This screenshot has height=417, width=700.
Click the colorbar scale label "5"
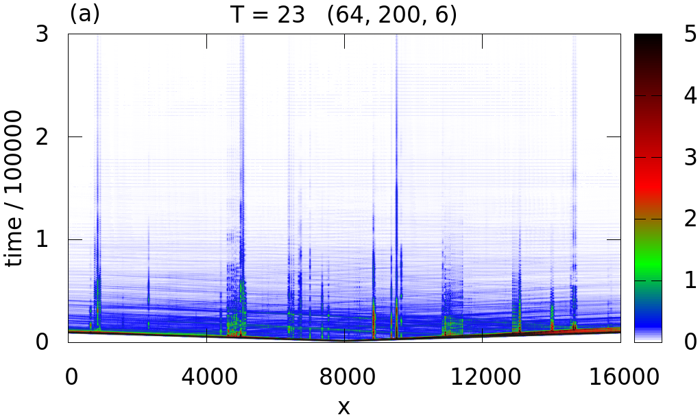690,34
